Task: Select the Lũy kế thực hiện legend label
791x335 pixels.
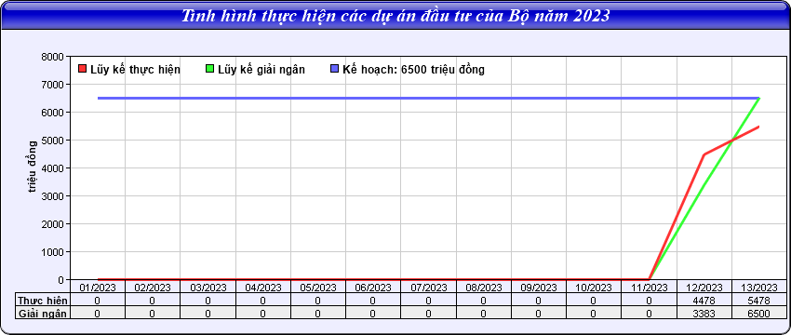Action: pyautogui.click(x=135, y=69)
